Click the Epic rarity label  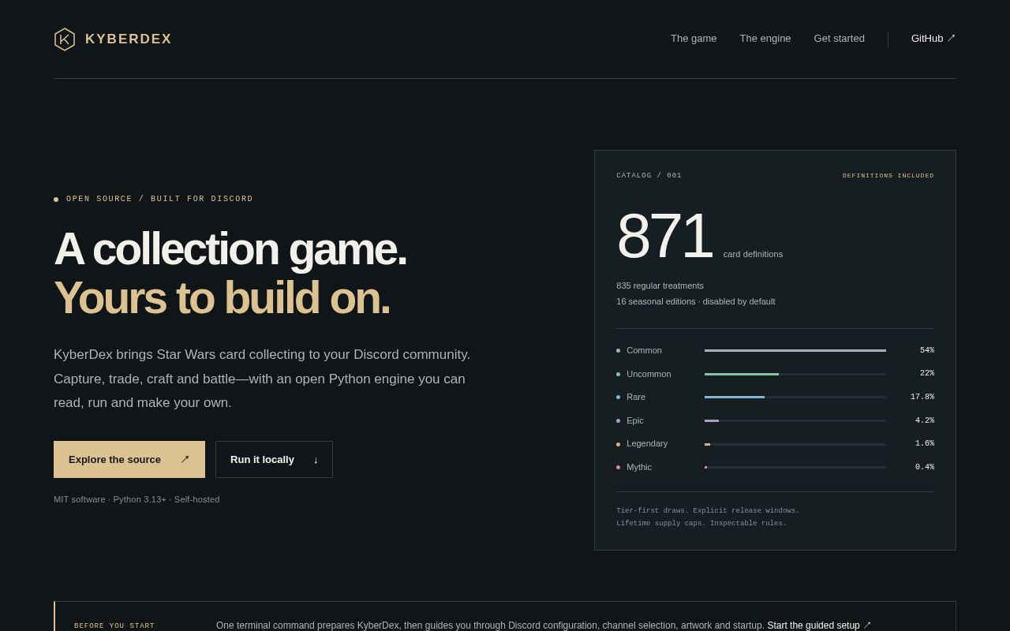point(635,420)
